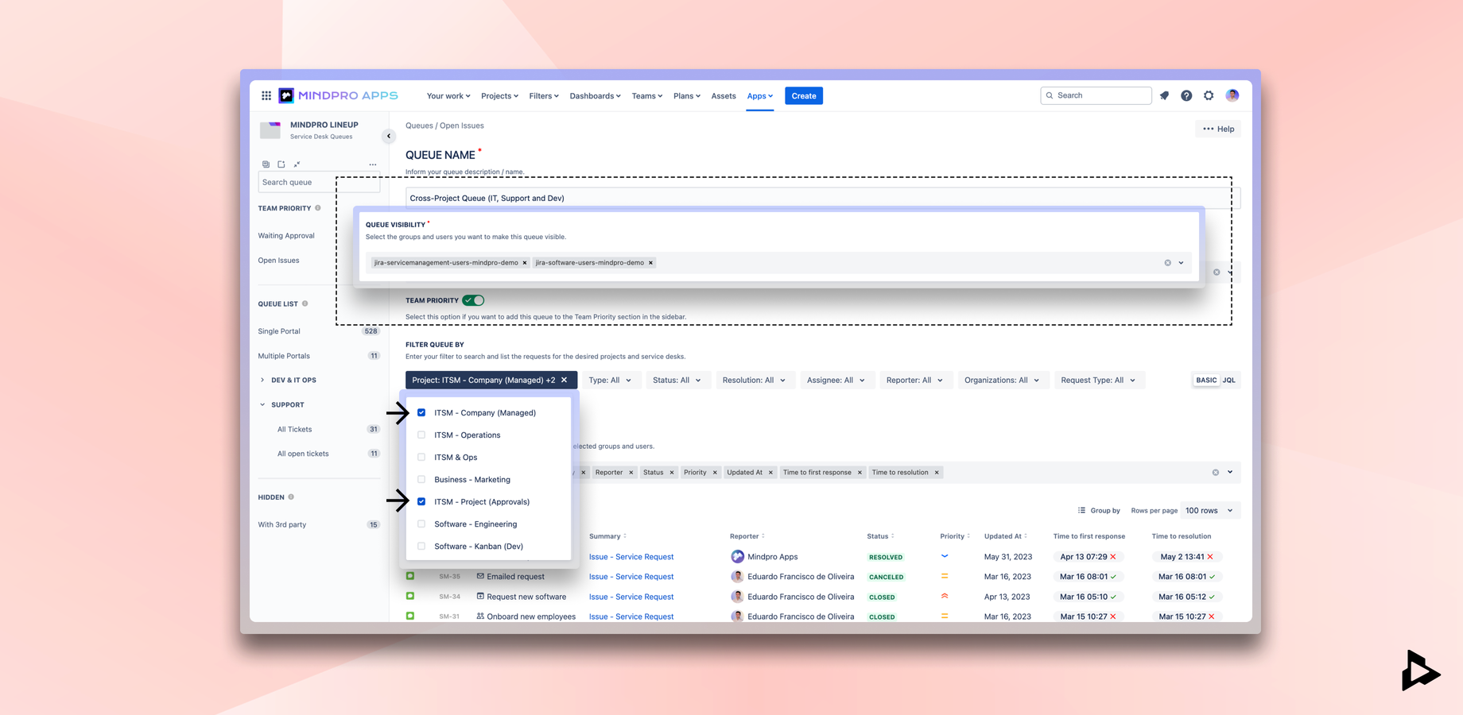Screen dimensions: 1463x715
Task: Check the Software - Engineering project
Action: (x=421, y=524)
